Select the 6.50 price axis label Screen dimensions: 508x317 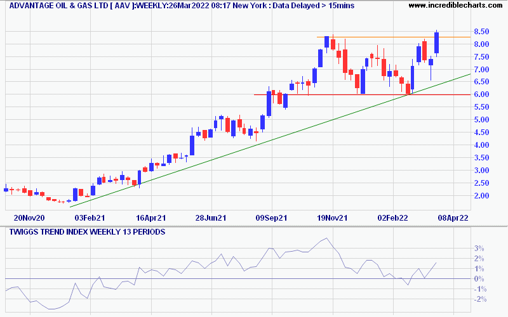click(481, 82)
